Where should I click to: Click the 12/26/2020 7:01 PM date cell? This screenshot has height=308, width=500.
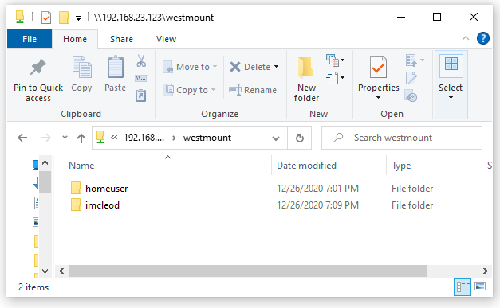click(x=317, y=189)
